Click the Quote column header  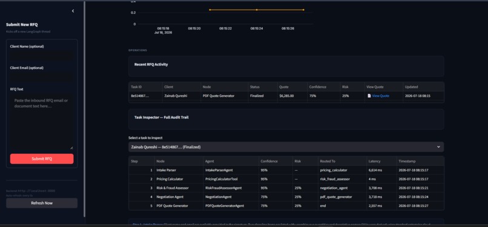292,87
